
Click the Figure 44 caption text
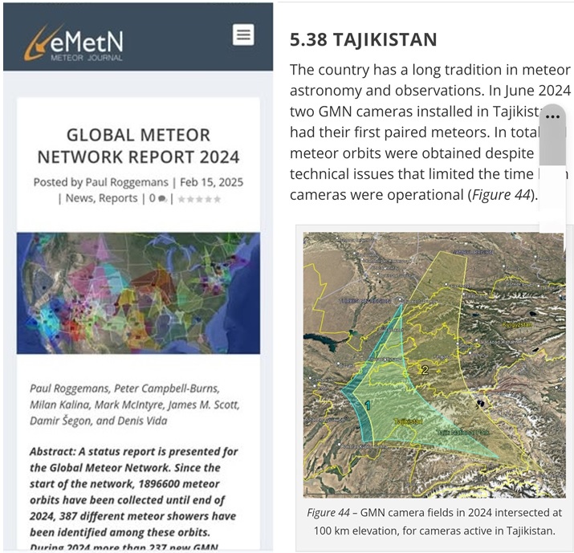point(432,521)
